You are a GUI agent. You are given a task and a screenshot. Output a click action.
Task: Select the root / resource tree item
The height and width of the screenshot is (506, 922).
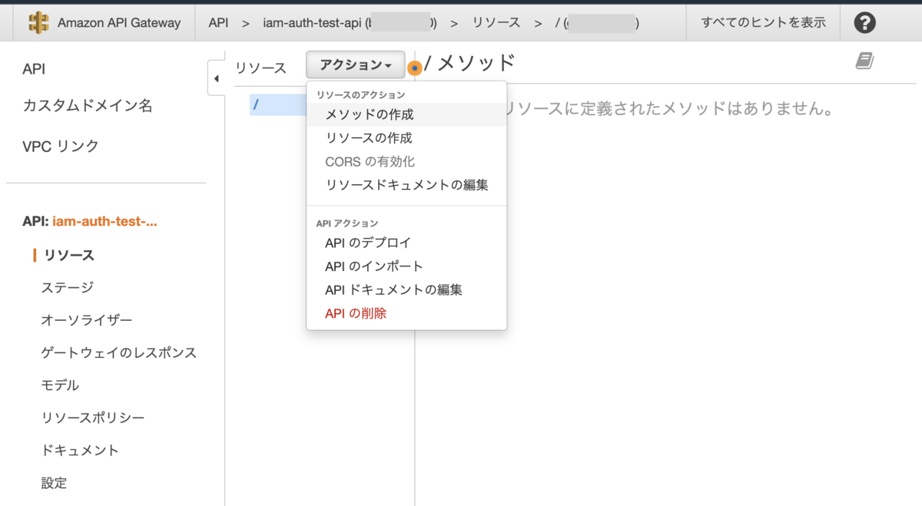click(x=278, y=105)
